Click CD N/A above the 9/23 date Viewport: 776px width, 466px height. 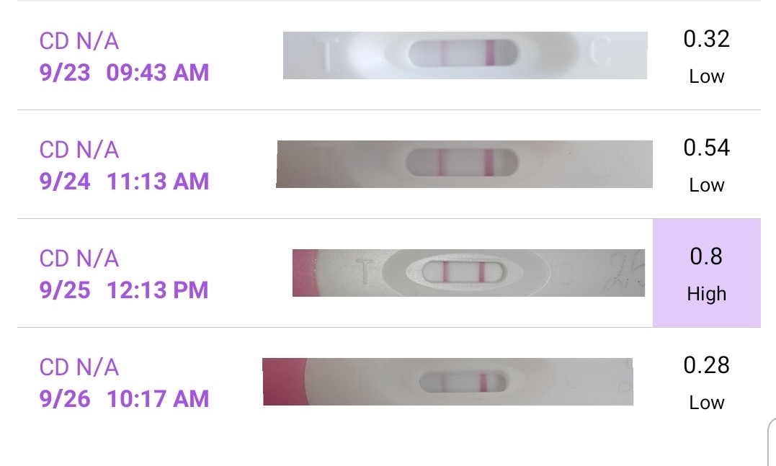pyautogui.click(x=79, y=41)
